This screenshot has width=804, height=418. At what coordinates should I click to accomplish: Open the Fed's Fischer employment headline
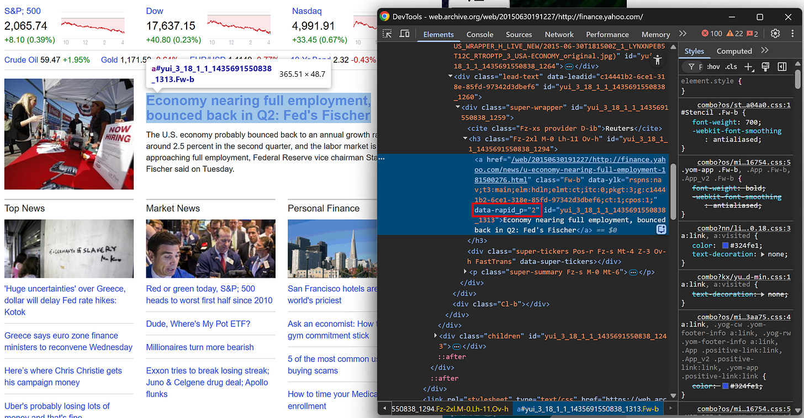point(258,108)
